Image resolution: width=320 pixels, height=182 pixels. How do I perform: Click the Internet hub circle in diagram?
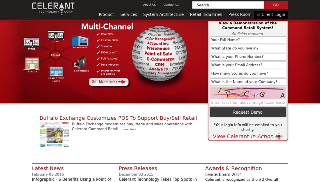point(55,55)
